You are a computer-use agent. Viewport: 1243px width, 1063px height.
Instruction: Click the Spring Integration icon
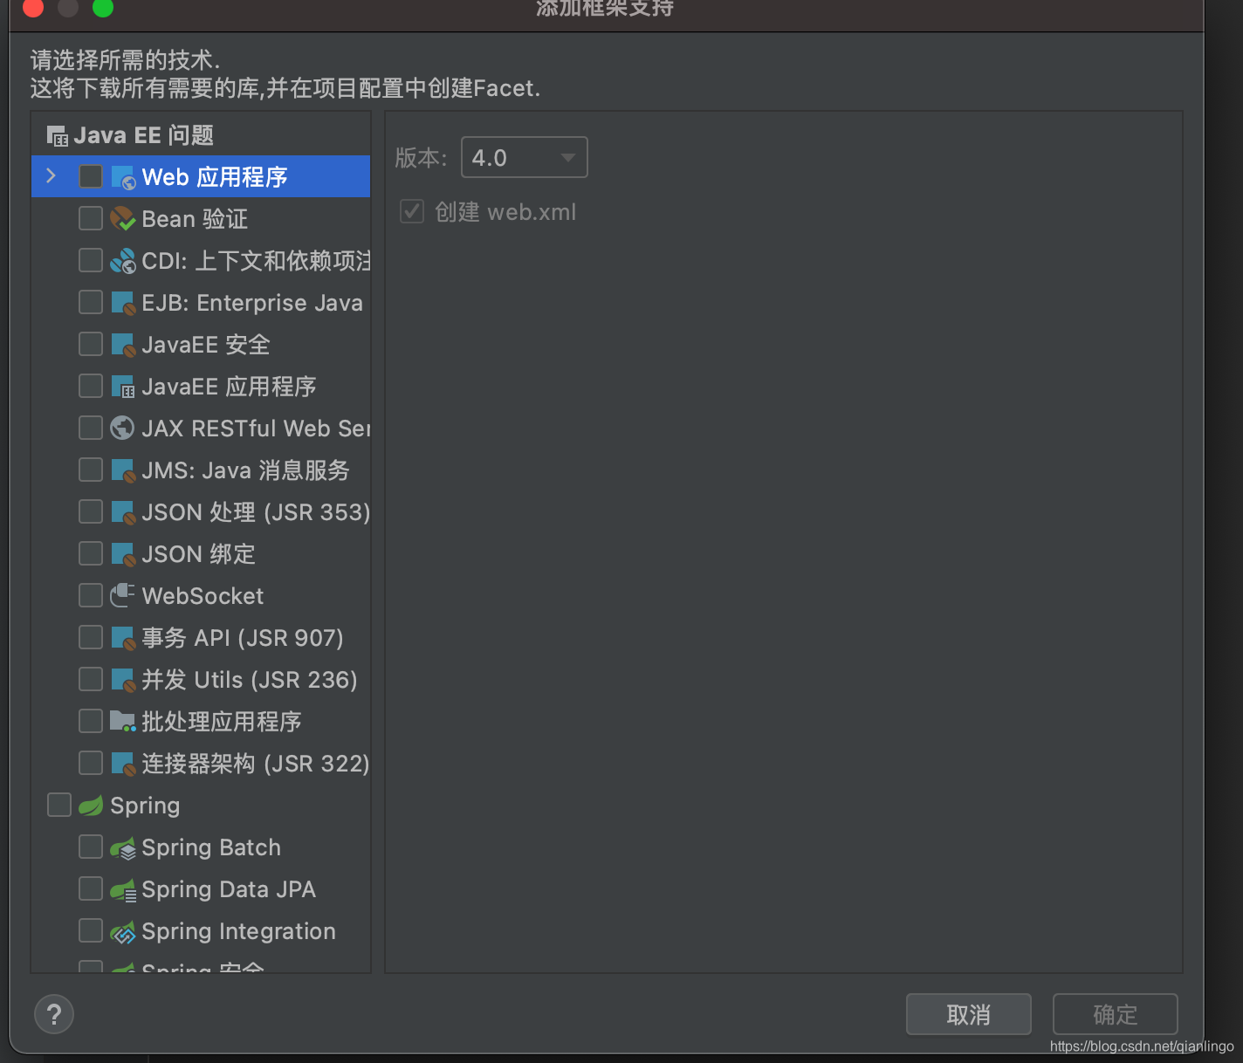(x=123, y=931)
